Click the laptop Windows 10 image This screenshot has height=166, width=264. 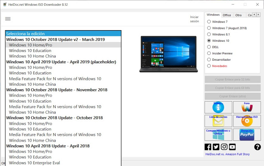click(x=169, y=54)
